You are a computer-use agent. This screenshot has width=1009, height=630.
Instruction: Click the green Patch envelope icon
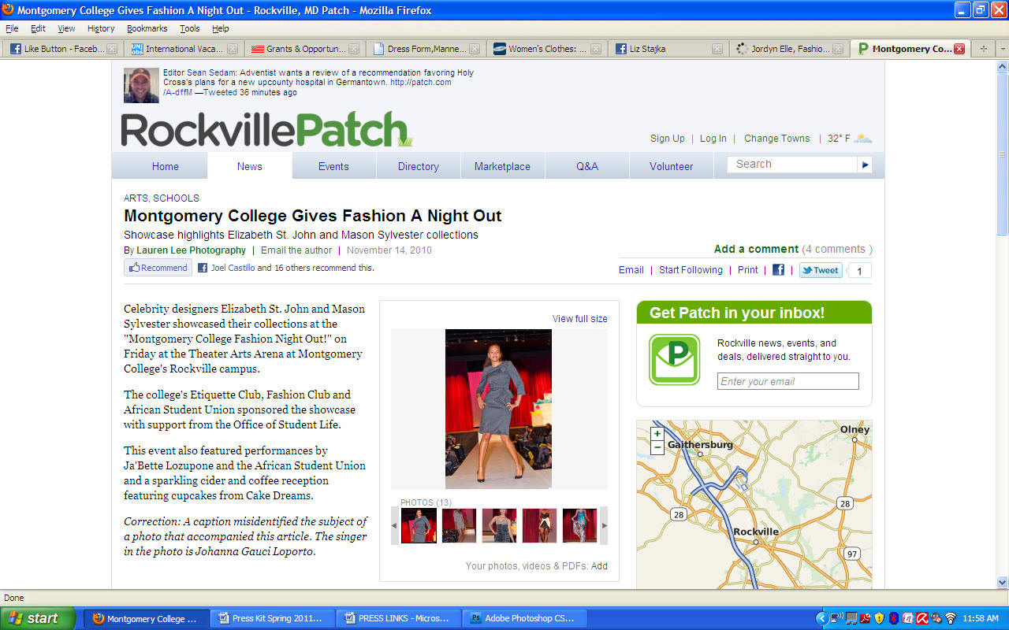click(674, 360)
